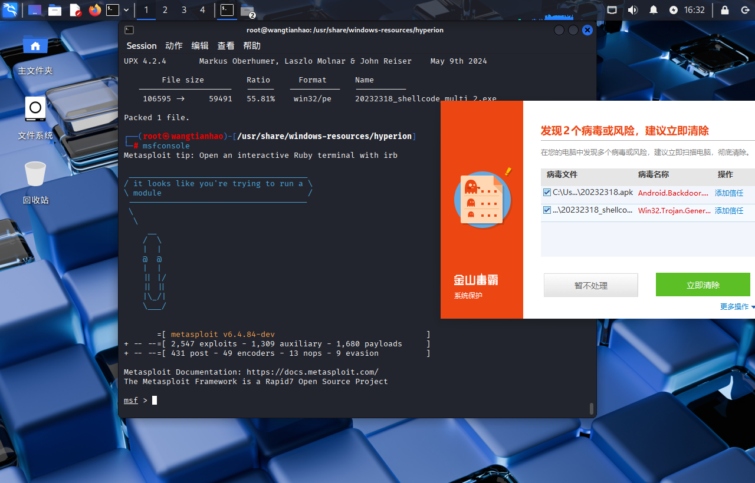Viewport: 755px width, 483px height.
Task: Click the 病毒文件 column header
Action: click(x=562, y=174)
